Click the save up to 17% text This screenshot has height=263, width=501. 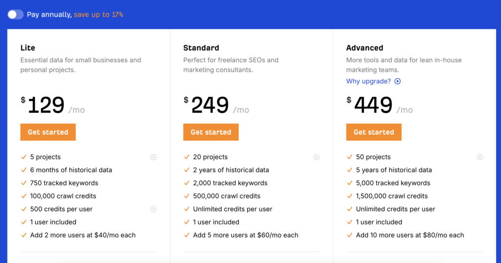(x=98, y=15)
